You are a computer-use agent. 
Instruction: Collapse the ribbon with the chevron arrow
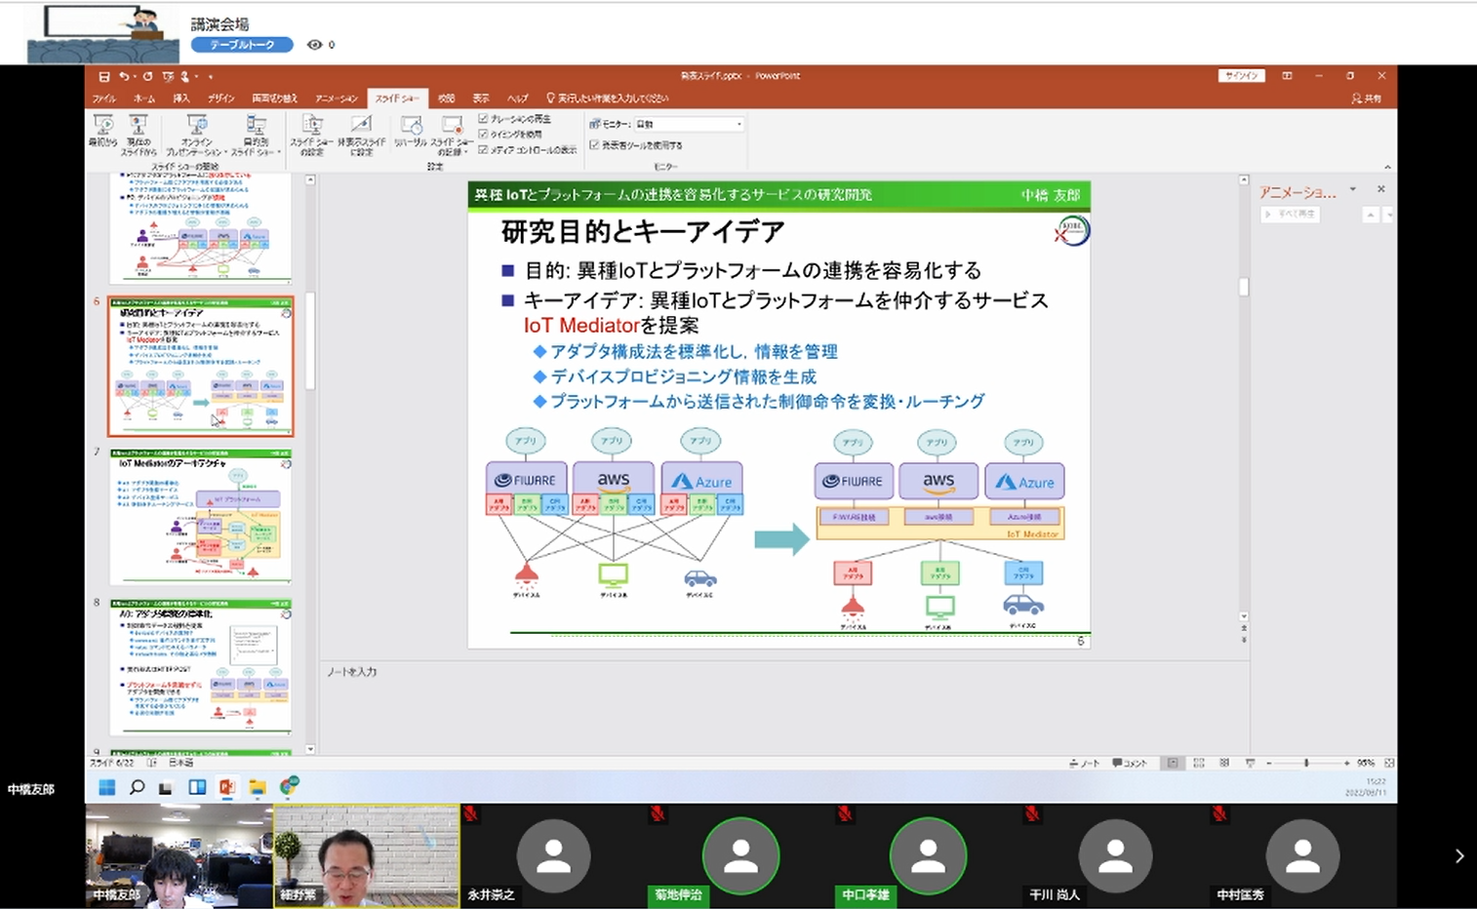click(x=1386, y=167)
